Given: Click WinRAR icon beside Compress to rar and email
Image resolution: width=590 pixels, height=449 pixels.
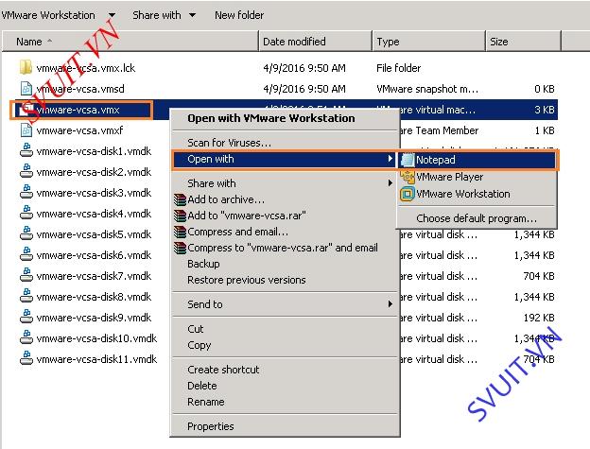Looking at the screenshot, I should point(181,248).
